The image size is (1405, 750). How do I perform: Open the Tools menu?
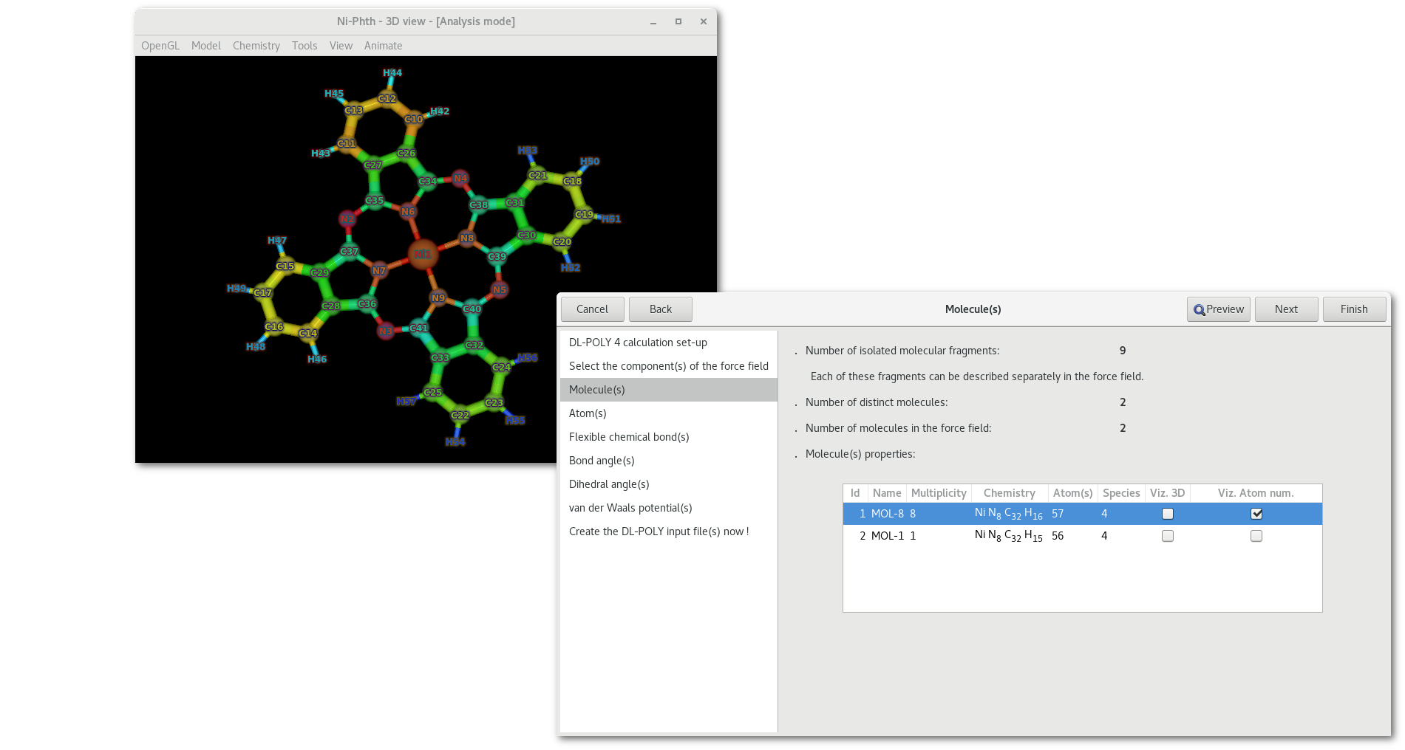pos(304,46)
